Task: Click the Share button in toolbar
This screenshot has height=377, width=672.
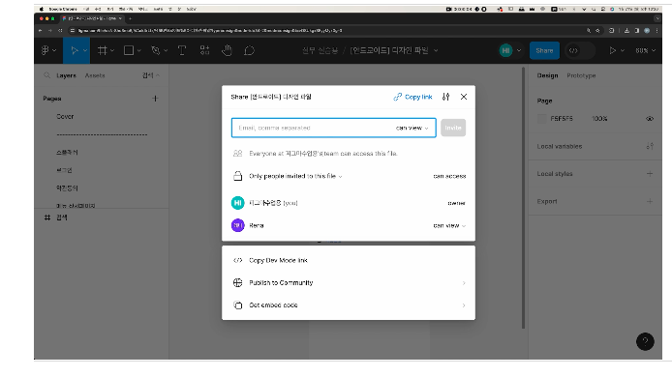Action: (x=544, y=50)
